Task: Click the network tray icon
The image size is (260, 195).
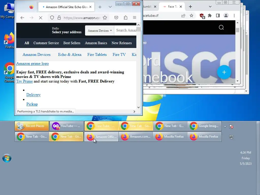Action: (x=231, y=137)
